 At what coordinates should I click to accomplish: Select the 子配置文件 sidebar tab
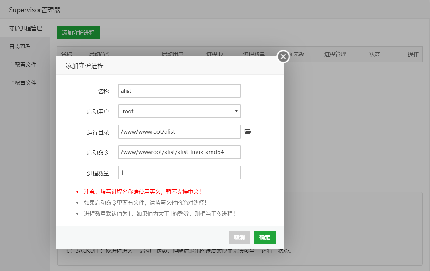(23, 83)
